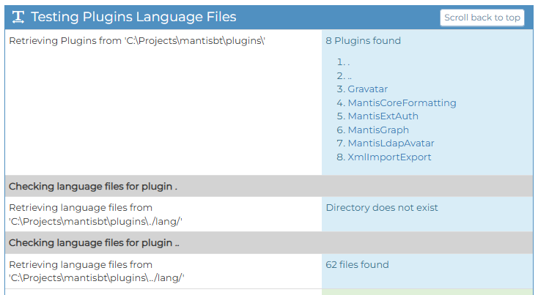This screenshot has height=295, width=538.
Task: Click the plugins\./lang/ retrieving language files text
Action: [x=95, y=214]
